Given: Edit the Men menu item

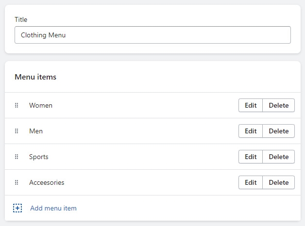Looking at the screenshot, I should tap(251, 131).
